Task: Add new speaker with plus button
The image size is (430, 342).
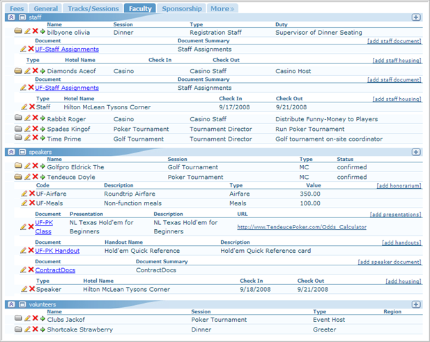Action: (416, 152)
